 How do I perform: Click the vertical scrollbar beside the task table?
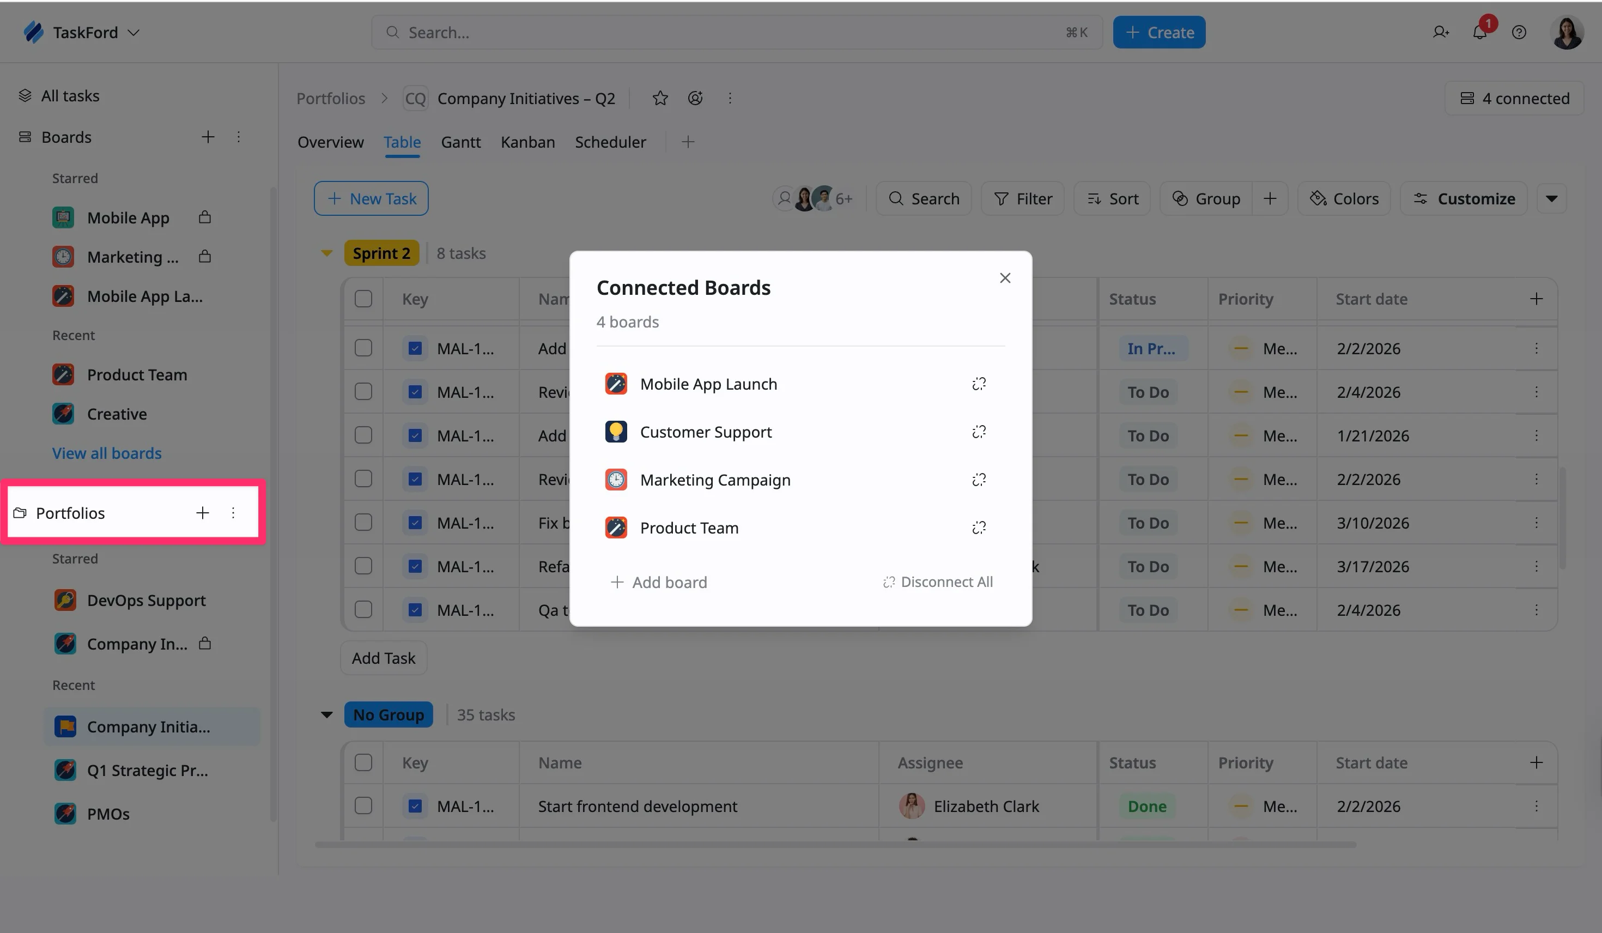(x=1563, y=518)
